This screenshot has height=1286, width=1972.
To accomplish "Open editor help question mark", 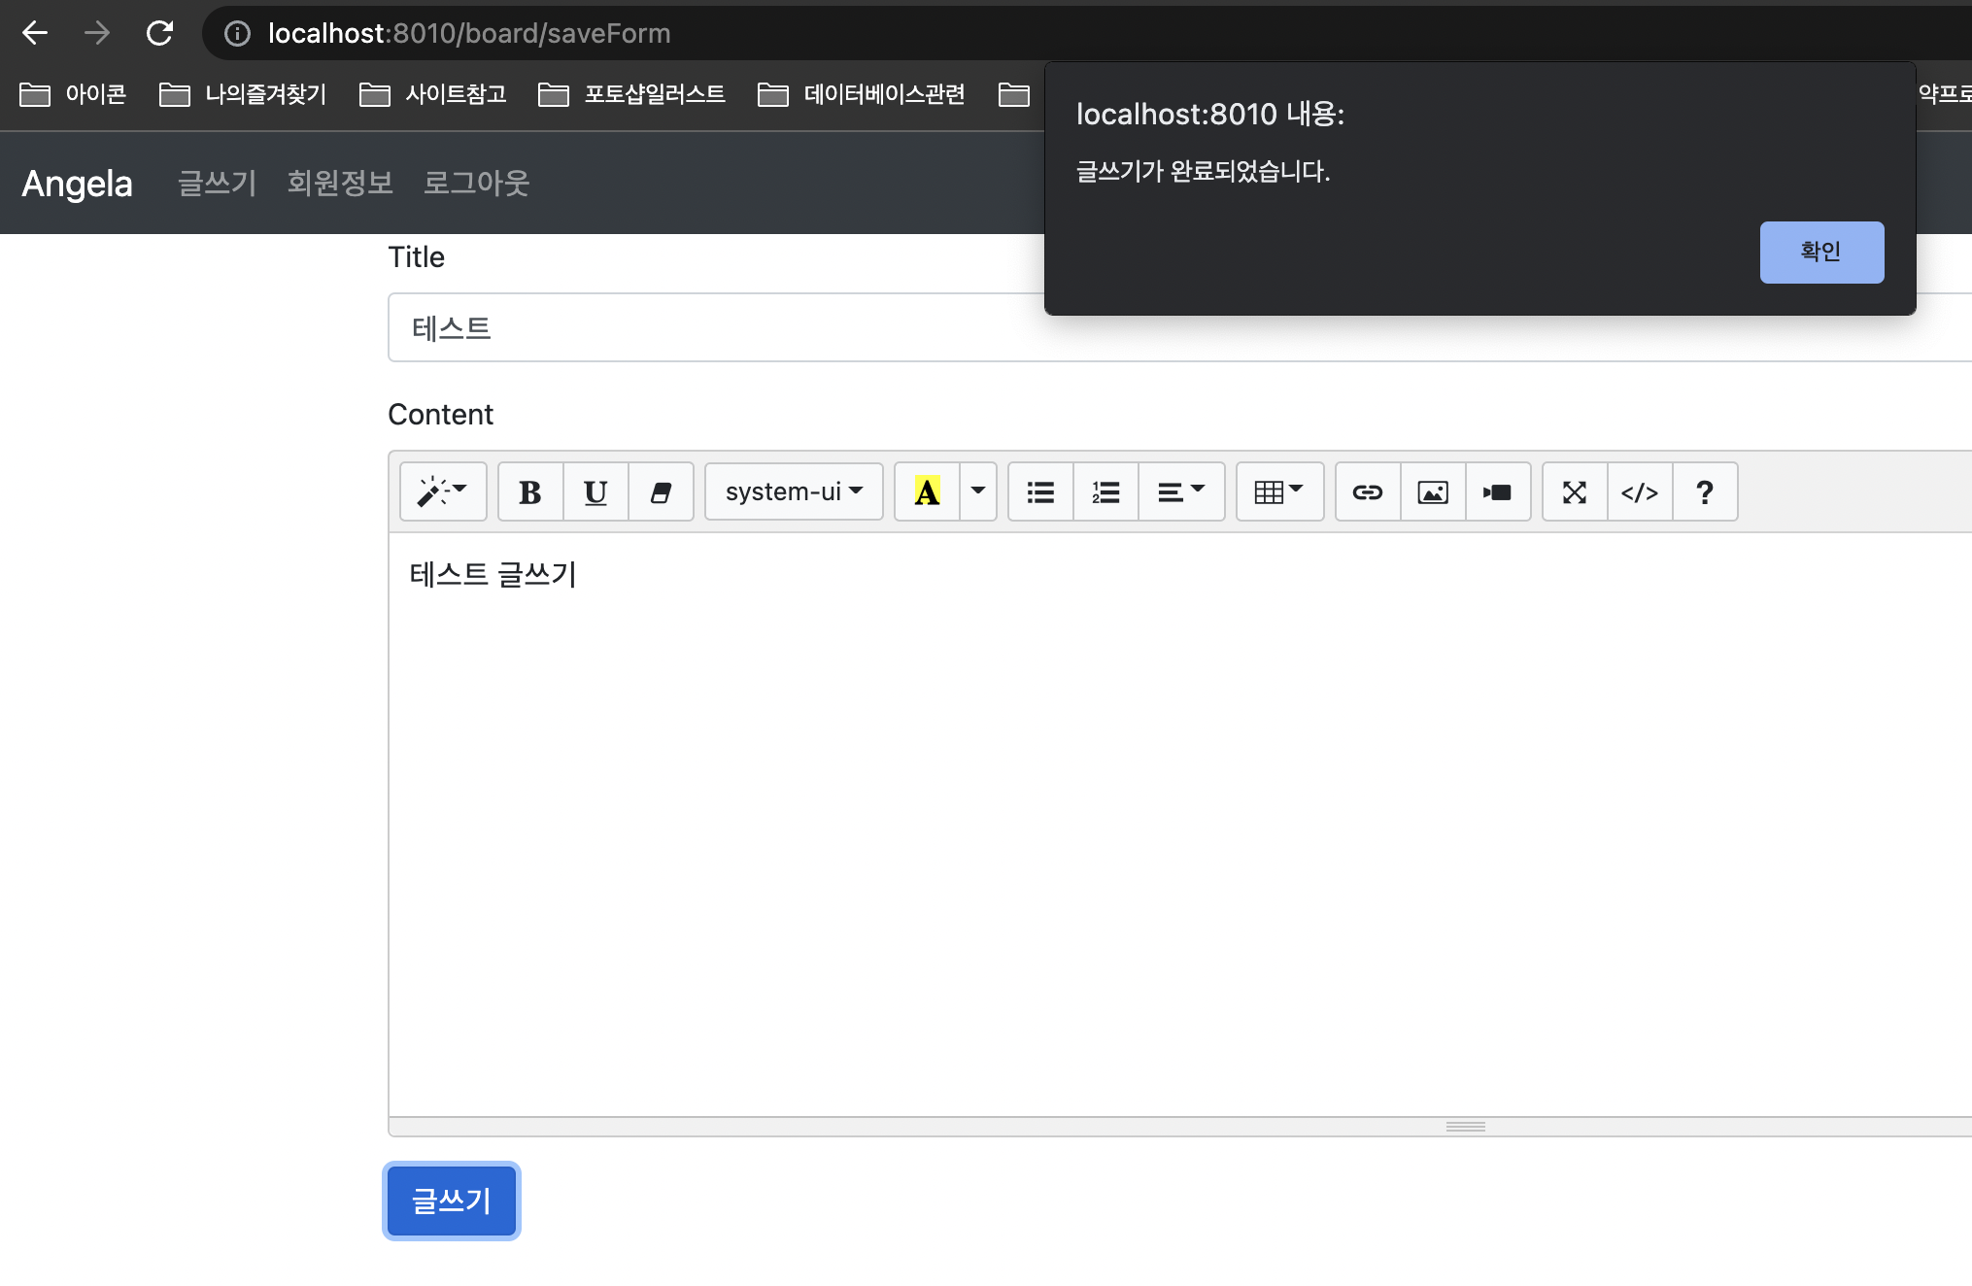I will pos(1705,491).
